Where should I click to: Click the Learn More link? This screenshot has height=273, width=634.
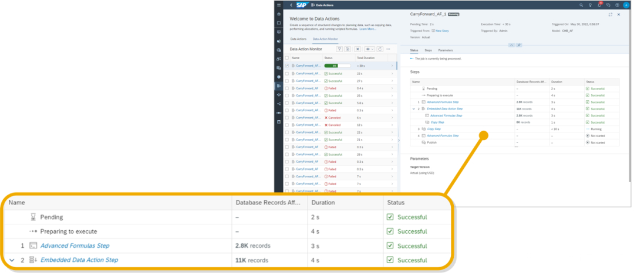tap(367, 29)
